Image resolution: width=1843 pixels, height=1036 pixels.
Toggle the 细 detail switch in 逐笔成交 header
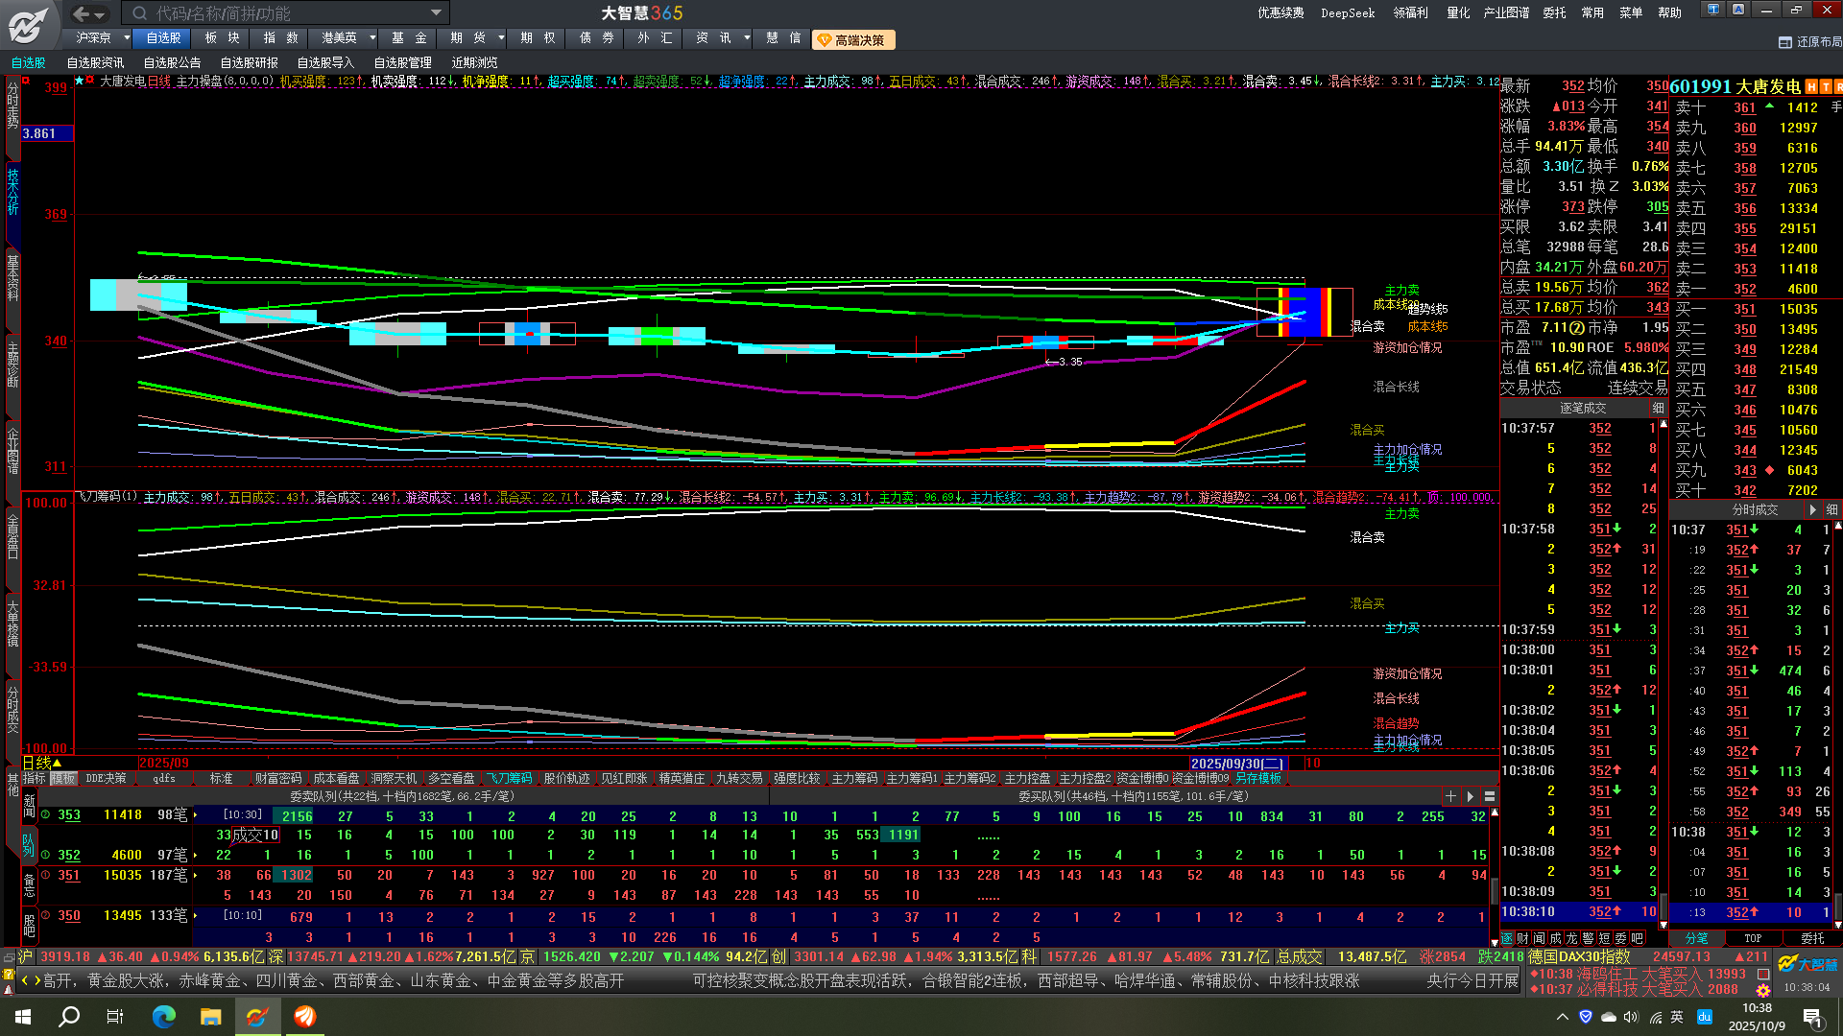tap(1658, 409)
